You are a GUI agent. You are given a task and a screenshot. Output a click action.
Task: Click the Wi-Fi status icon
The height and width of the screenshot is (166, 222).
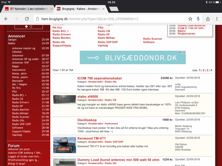pyautogui.click(x=9, y=2)
